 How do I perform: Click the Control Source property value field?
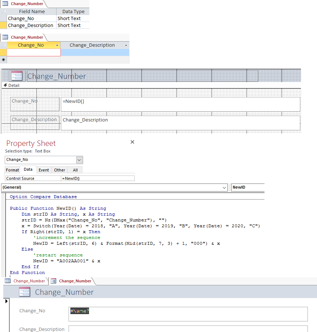tap(98, 178)
